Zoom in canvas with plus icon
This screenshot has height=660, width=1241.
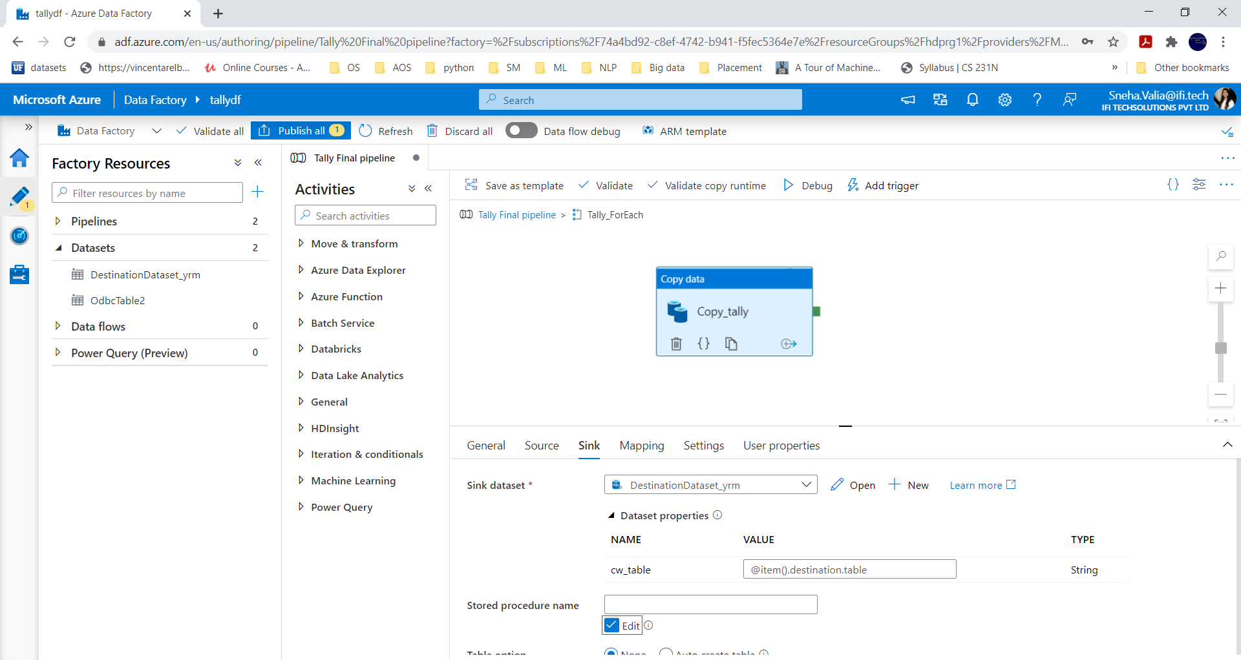(1221, 288)
